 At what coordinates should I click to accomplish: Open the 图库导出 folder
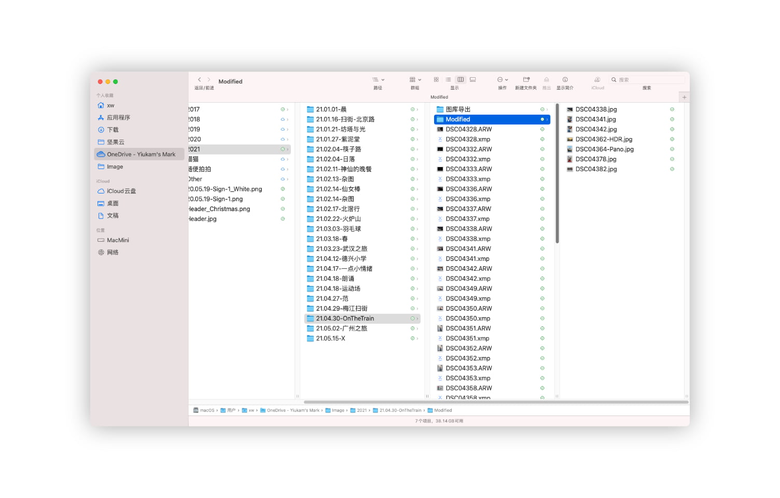pos(458,109)
